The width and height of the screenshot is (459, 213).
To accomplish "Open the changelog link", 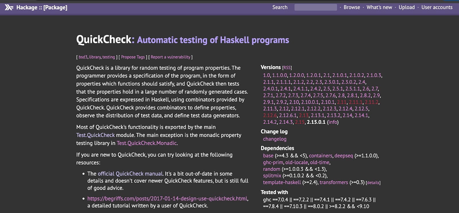I will (x=275, y=139).
